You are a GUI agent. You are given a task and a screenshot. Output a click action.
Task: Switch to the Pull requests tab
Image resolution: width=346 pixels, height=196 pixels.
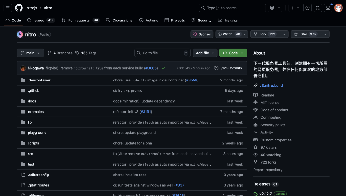click(x=80, y=20)
